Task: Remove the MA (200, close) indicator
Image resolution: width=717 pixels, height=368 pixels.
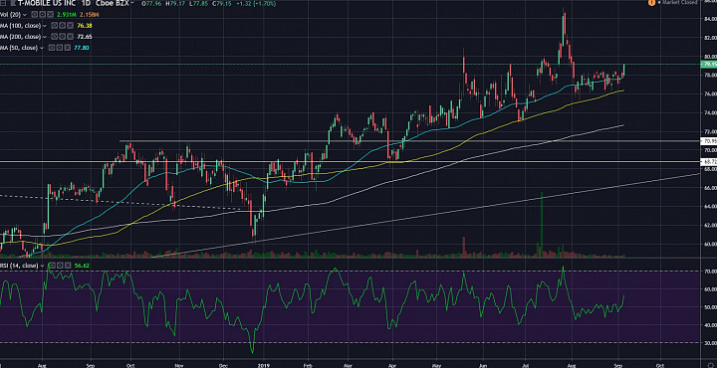Action: click(71, 37)
